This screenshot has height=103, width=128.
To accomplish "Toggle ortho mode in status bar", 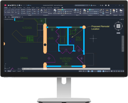I will (90, 71).
